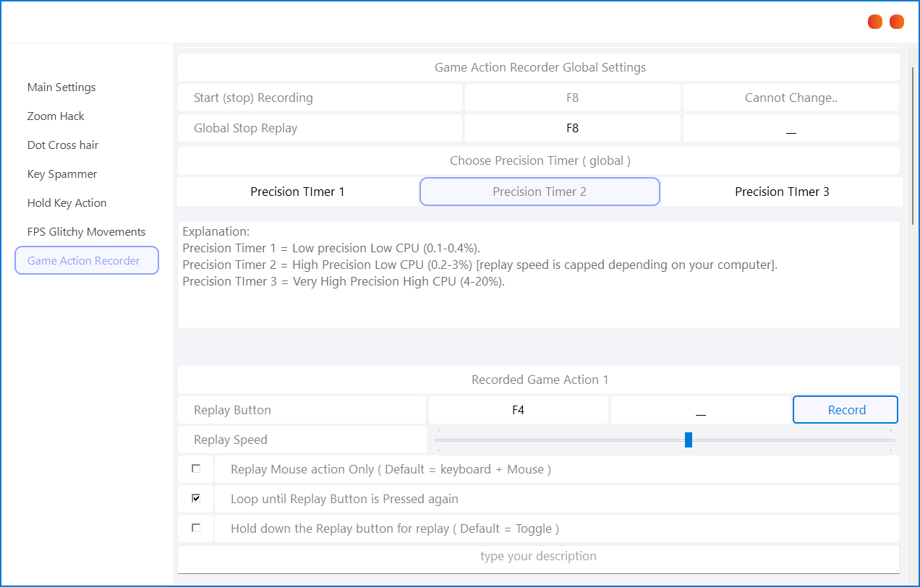The width and height of the screenshot is (920, 587).
Task: Choose Precision Timer 1
Action: point(297,192)
